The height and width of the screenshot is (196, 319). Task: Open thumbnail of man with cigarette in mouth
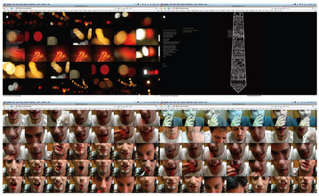point(147,168)
